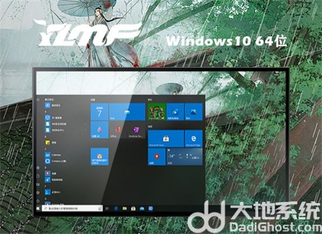Click the Windows Start button
This screenshot has width=322, height=234.
tap(38, 208)
